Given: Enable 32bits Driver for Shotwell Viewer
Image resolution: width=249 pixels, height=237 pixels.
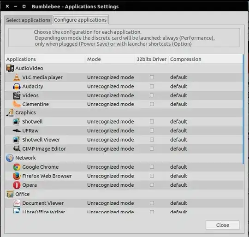Looking at the screenshot, I should tap(152, 140).
